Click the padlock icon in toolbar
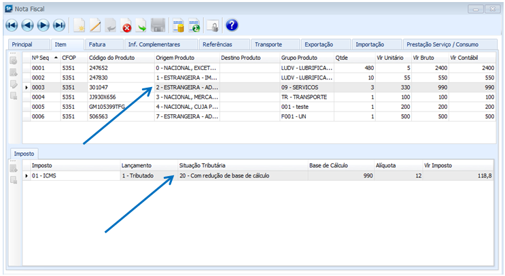The image size is (505, 276). tap(212, 26)
